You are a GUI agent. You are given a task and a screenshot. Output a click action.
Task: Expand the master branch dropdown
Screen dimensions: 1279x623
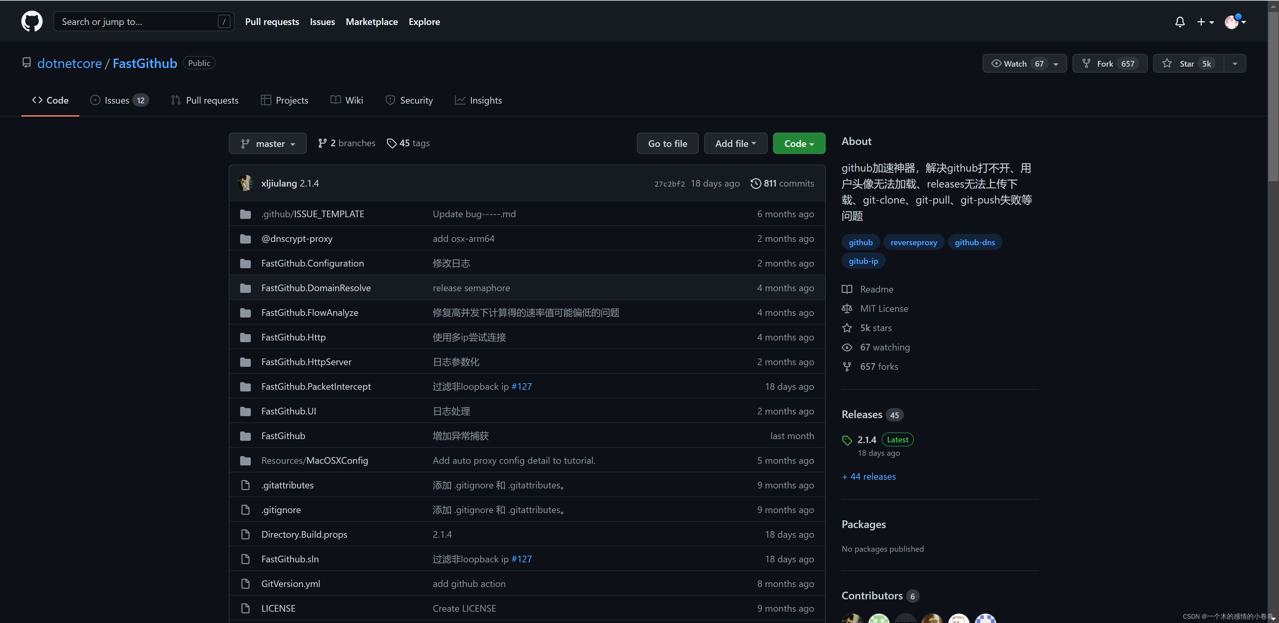(267, 144)
